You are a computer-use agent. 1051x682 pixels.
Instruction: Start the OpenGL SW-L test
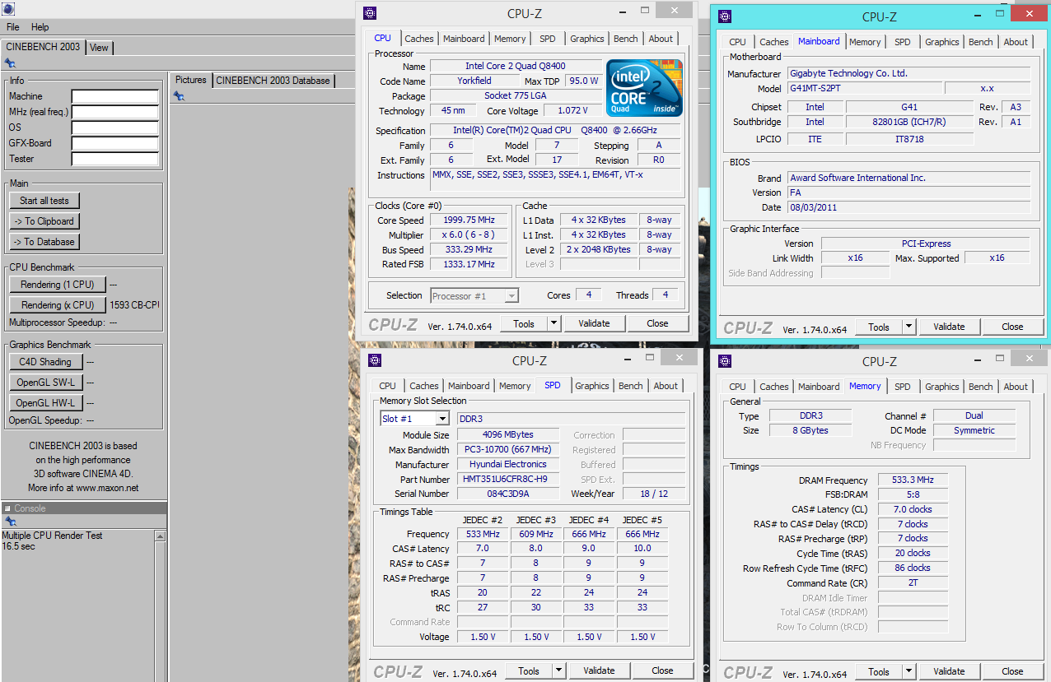45,383
